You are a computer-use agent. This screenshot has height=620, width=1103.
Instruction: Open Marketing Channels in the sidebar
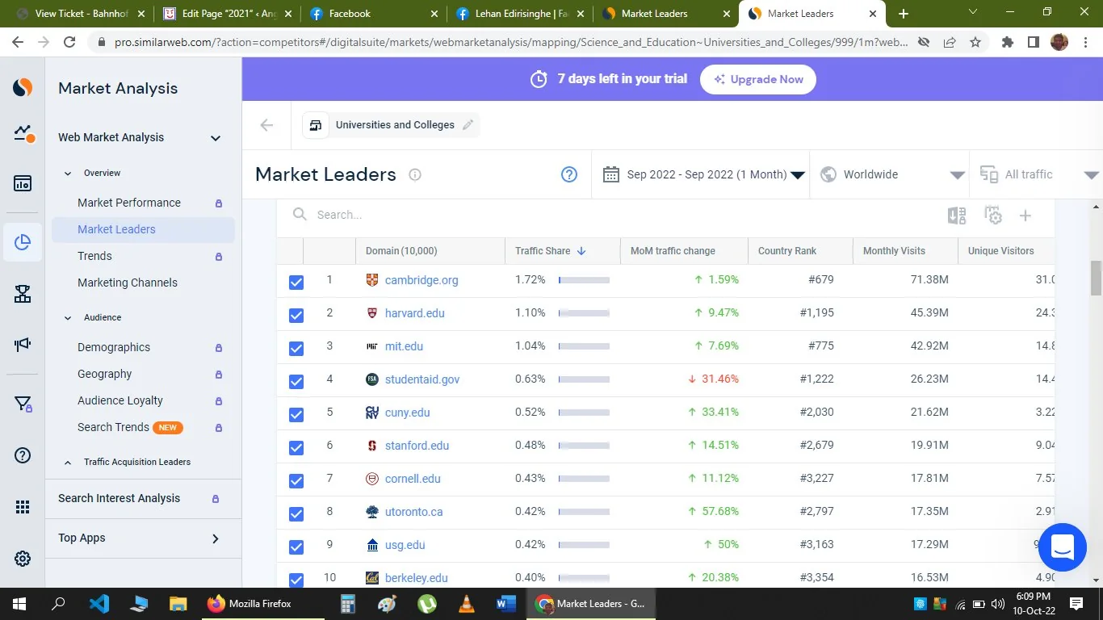(x=128, y=283)
